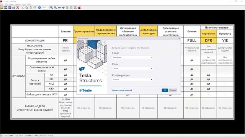Open the Options menu
This screenshot has width=245, height=137.
tap(18, 4)
